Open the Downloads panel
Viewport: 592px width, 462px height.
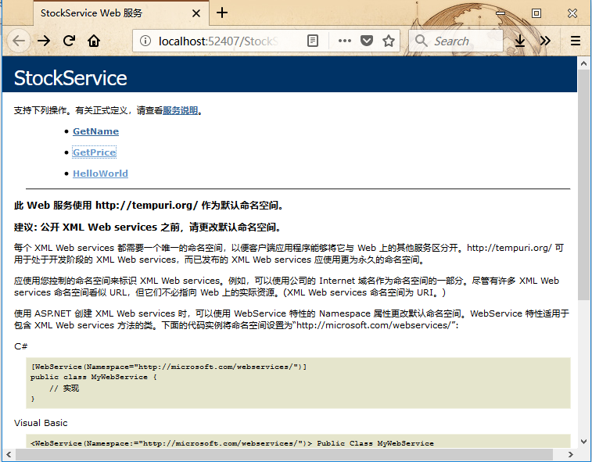[x=520, y=41]
